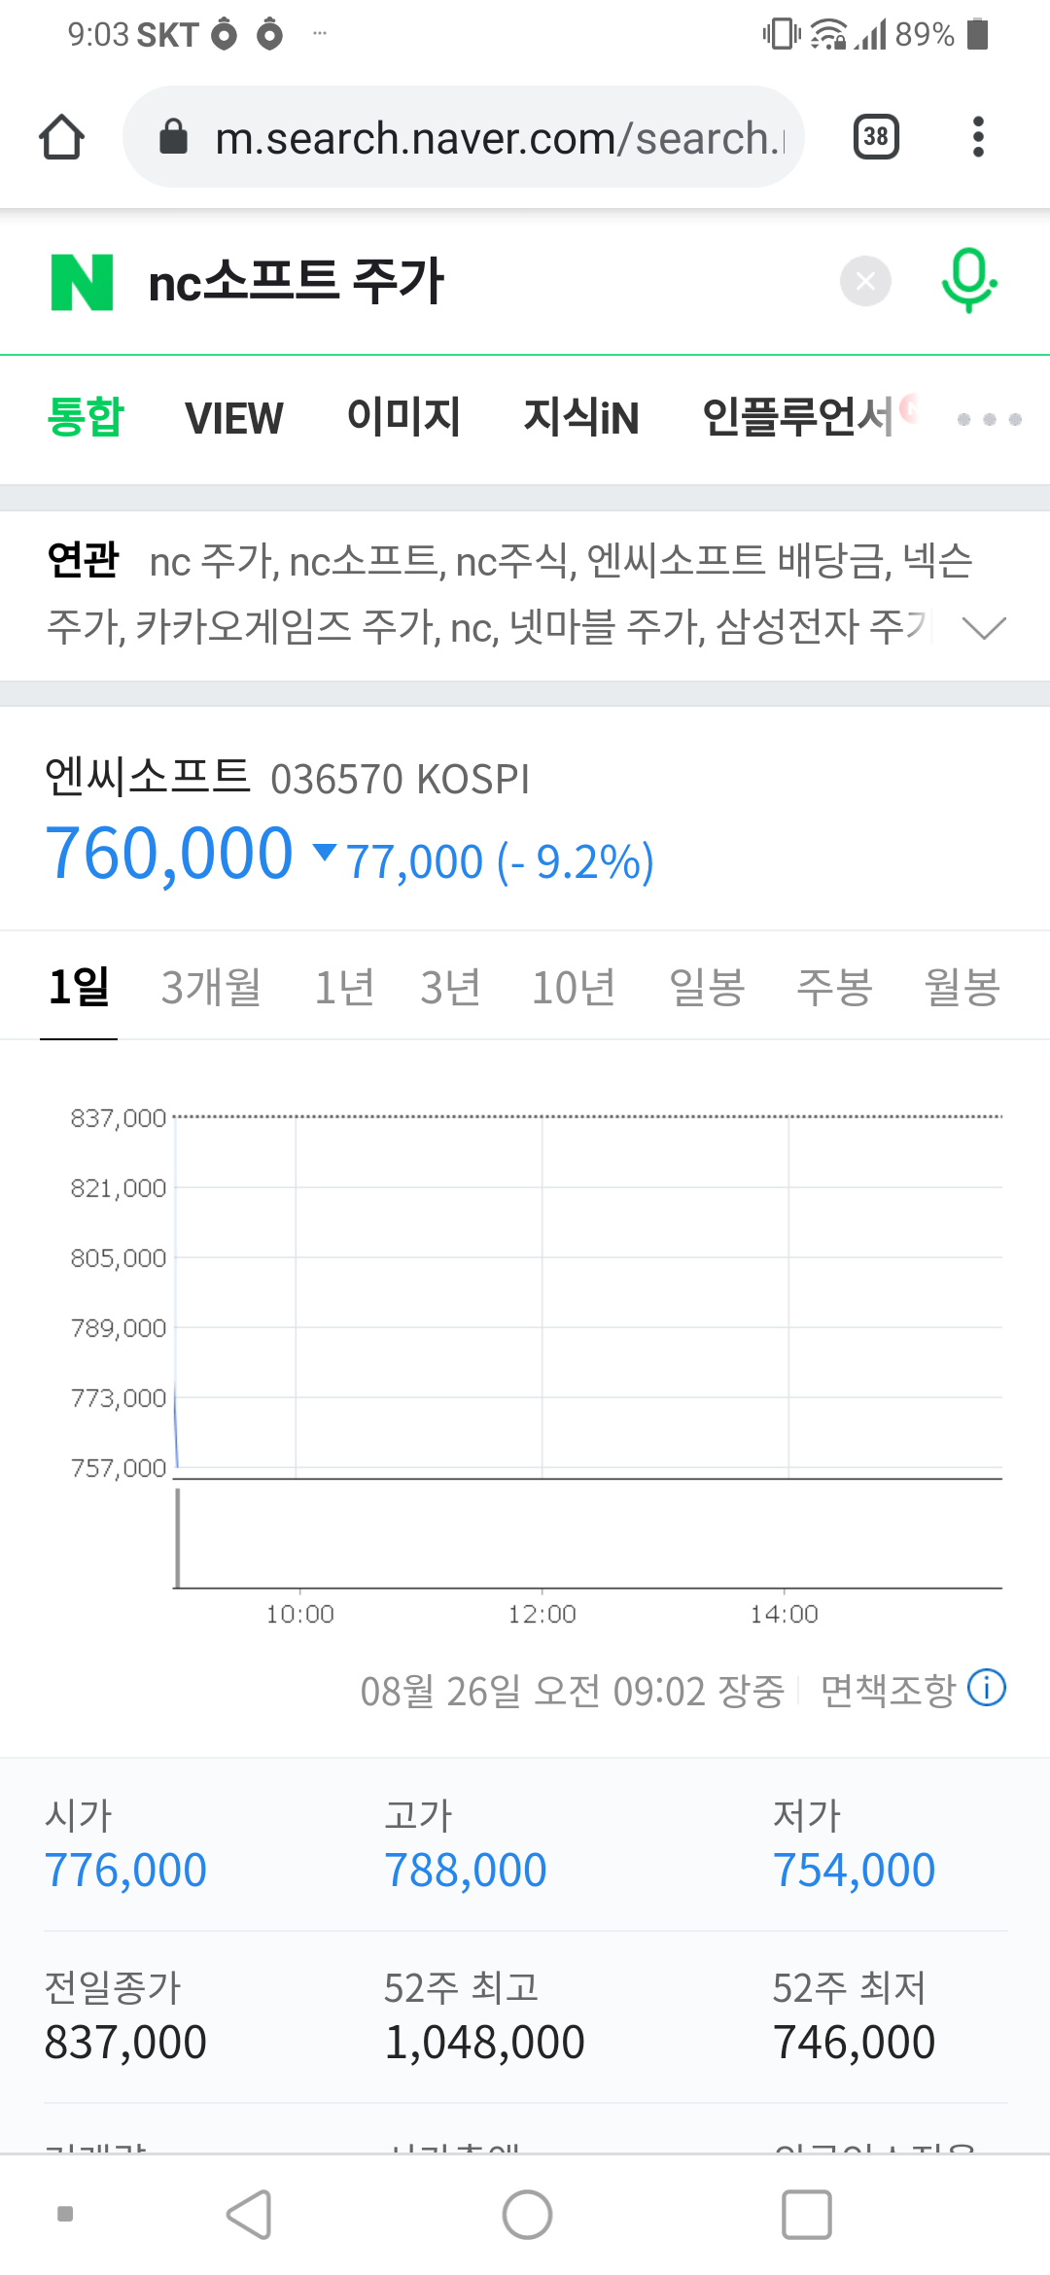The image size is (1050, 2275).
Task: Open the Android recent apps square button
Action: [x=806, y=2215]
